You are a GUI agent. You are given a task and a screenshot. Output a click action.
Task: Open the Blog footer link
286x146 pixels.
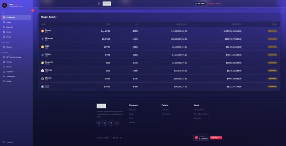tap(131, 114)
